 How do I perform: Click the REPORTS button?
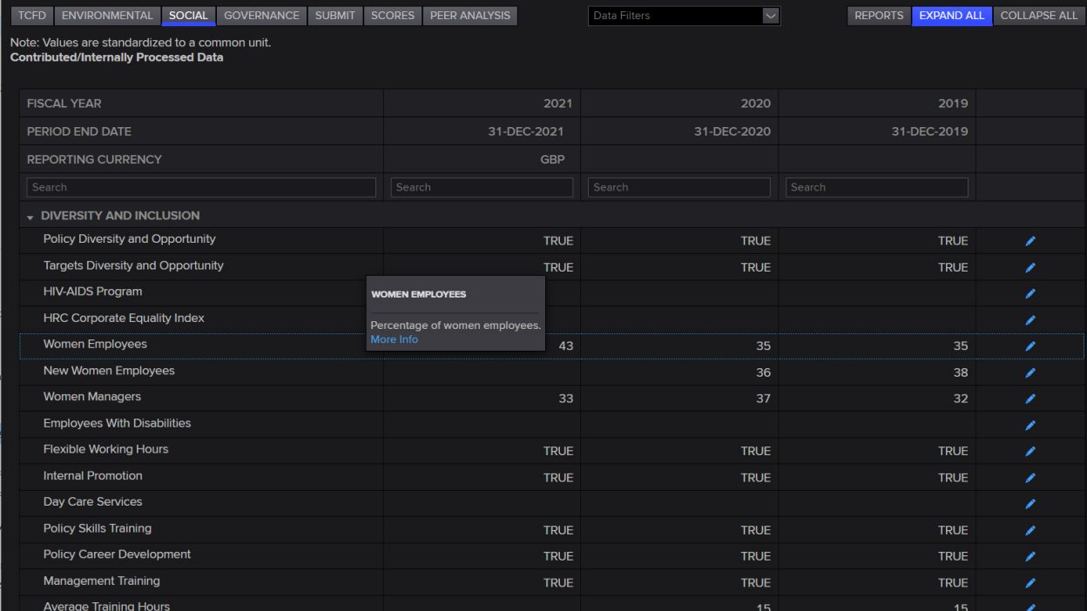click(x=879, y=15)
